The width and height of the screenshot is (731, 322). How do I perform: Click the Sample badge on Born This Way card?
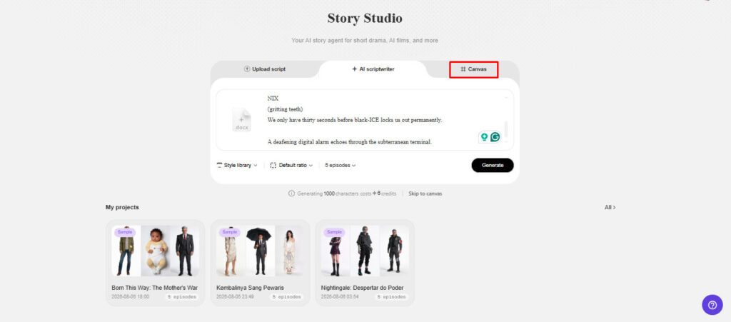(x=125, y=232)
